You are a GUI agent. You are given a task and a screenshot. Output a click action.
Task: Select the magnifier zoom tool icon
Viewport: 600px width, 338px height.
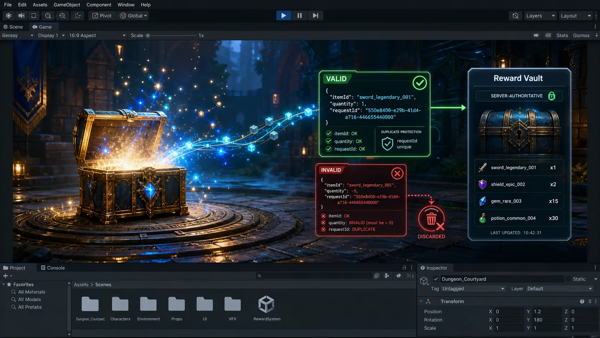point(48,16)
